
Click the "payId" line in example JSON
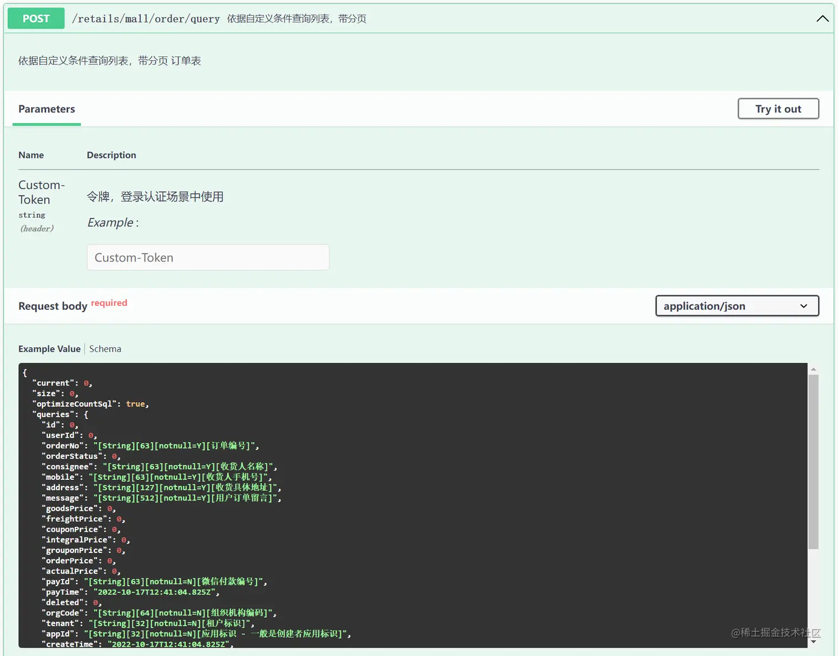(x=155, y=582)
